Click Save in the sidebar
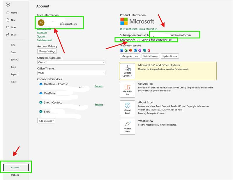233x180 pixels. point(13,52)
